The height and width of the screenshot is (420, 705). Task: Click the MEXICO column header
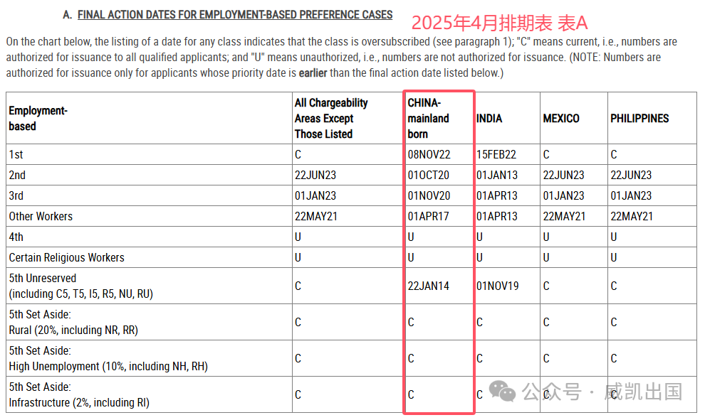(x=561, y=119)
